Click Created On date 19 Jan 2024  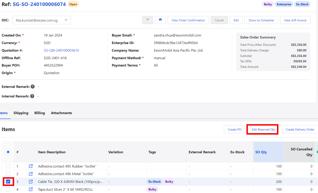[x=53, y=35]
